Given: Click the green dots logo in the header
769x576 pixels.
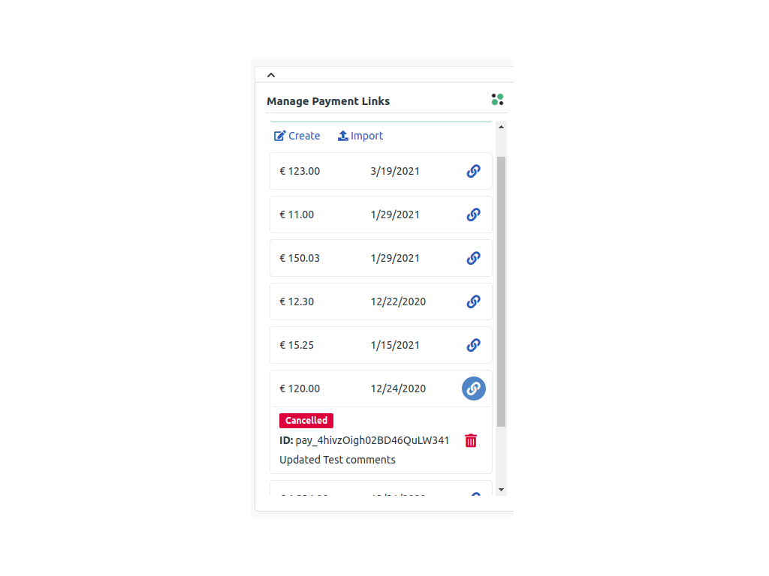Looking at the screenshot, I should pyautogui.click(x=497, y=98).
